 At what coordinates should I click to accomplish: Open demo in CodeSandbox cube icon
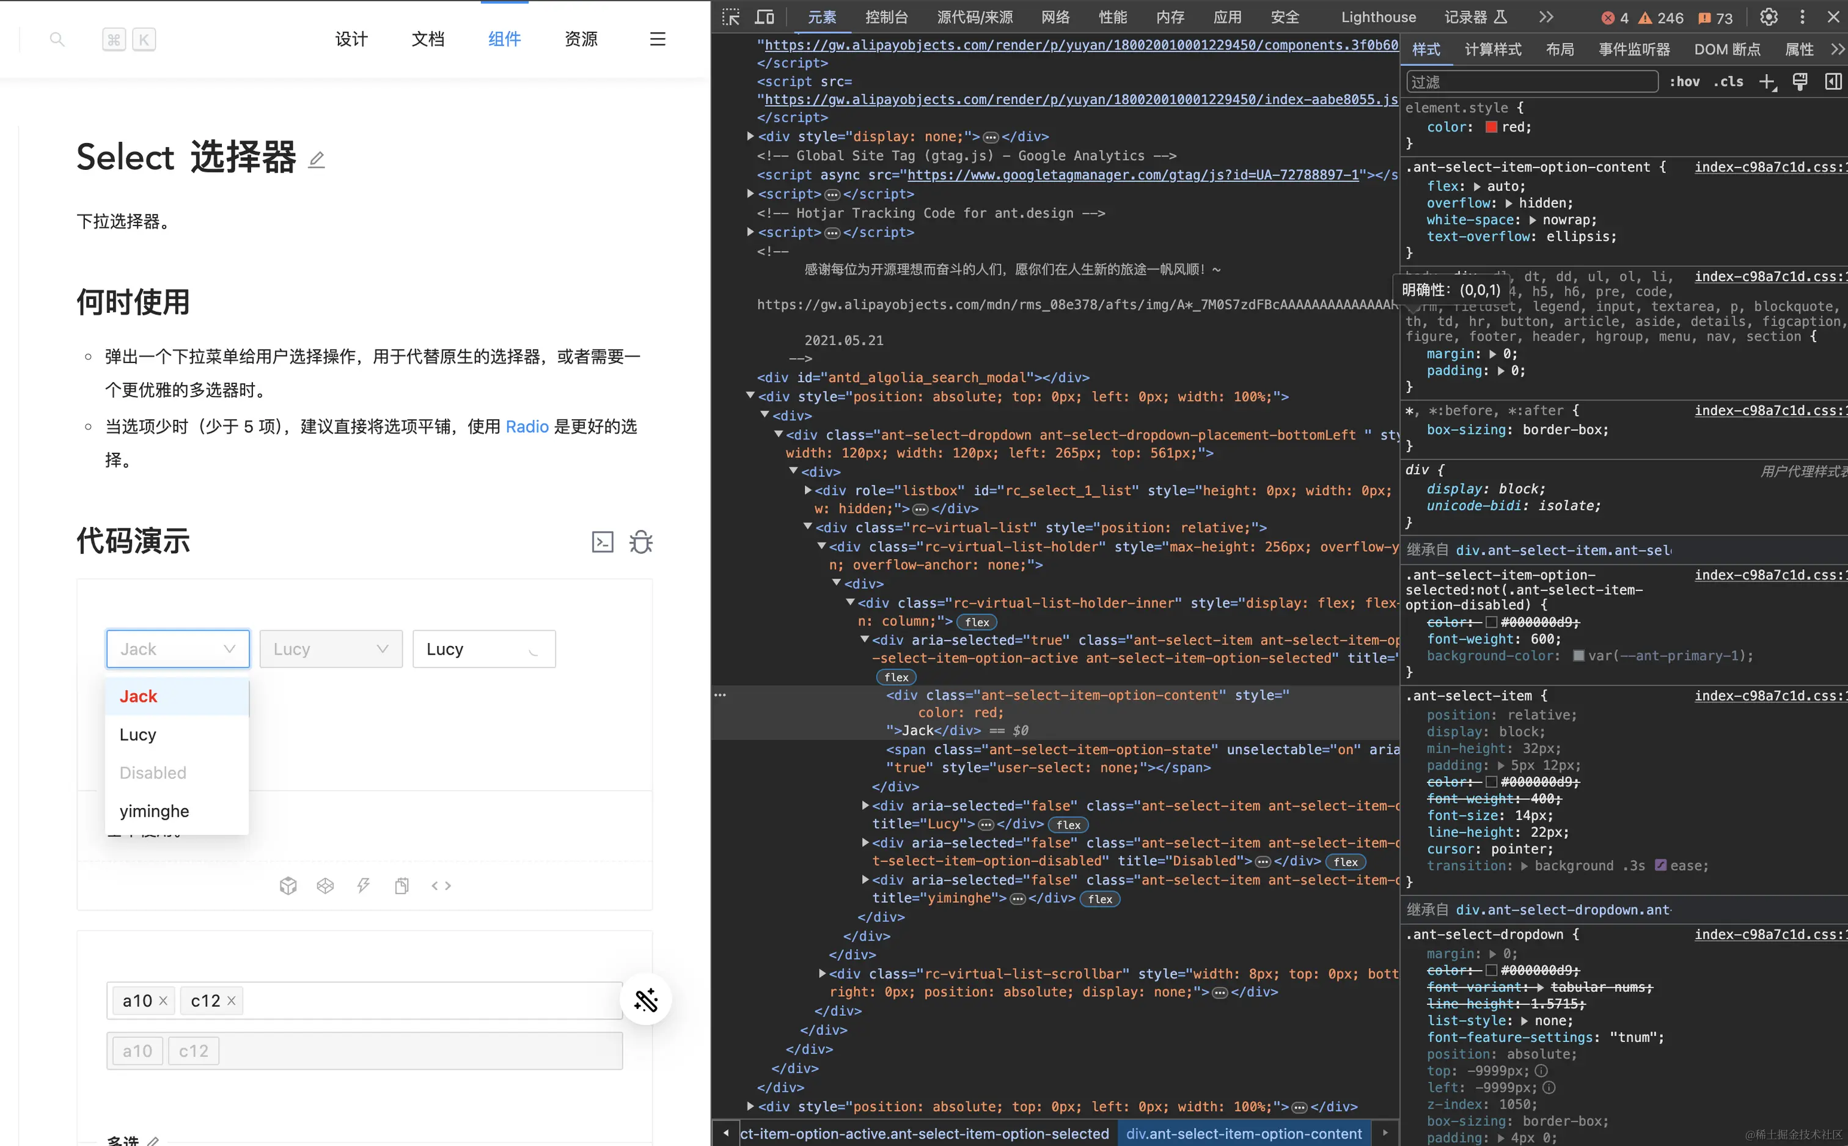point(288,885)
